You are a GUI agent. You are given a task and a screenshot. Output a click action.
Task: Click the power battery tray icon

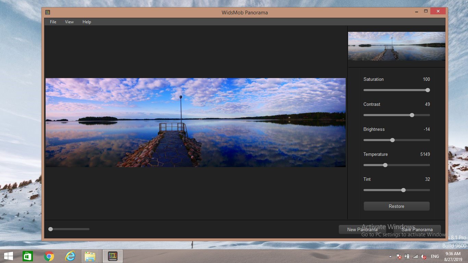click(x=407, y=256)
